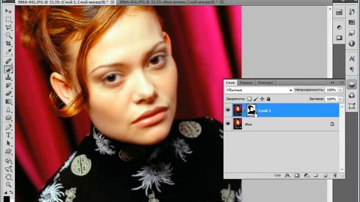Screen dimensions: 360x202
Task: Open the blend mode dropdown Обычные
Action: 259,90
